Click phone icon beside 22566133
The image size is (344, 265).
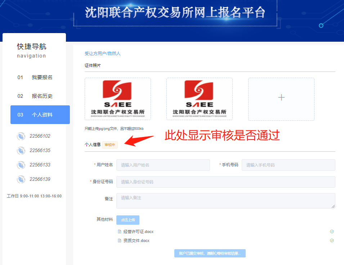pyautogui.click(x=21, y=165)
